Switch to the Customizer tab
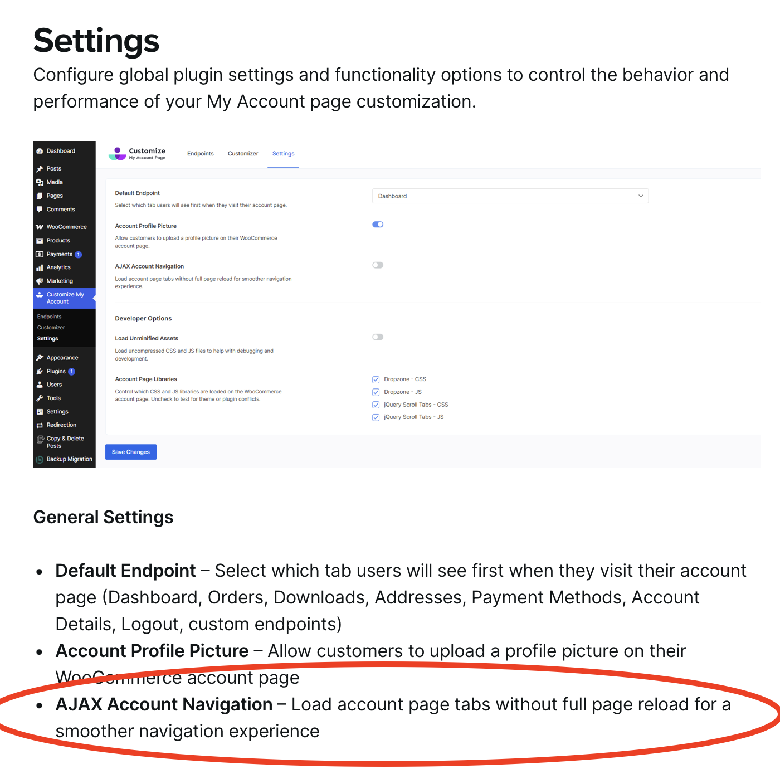Image resolution: width=780 pixels, height=769 pixels. pos(243,154)
